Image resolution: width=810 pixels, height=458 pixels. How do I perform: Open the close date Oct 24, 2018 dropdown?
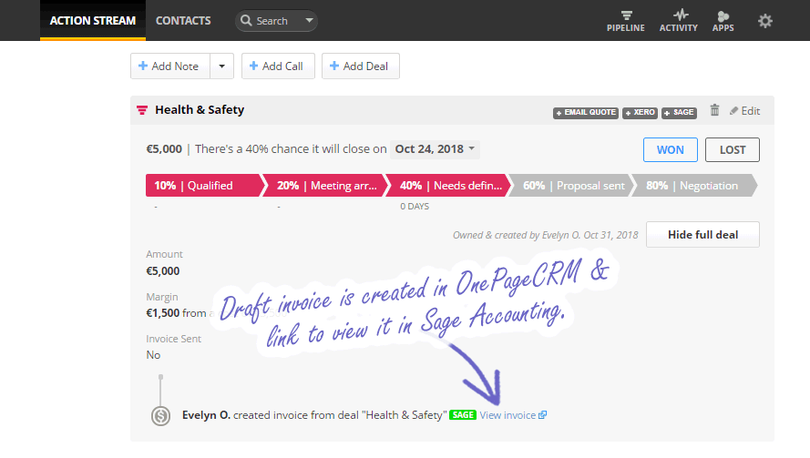435,149
